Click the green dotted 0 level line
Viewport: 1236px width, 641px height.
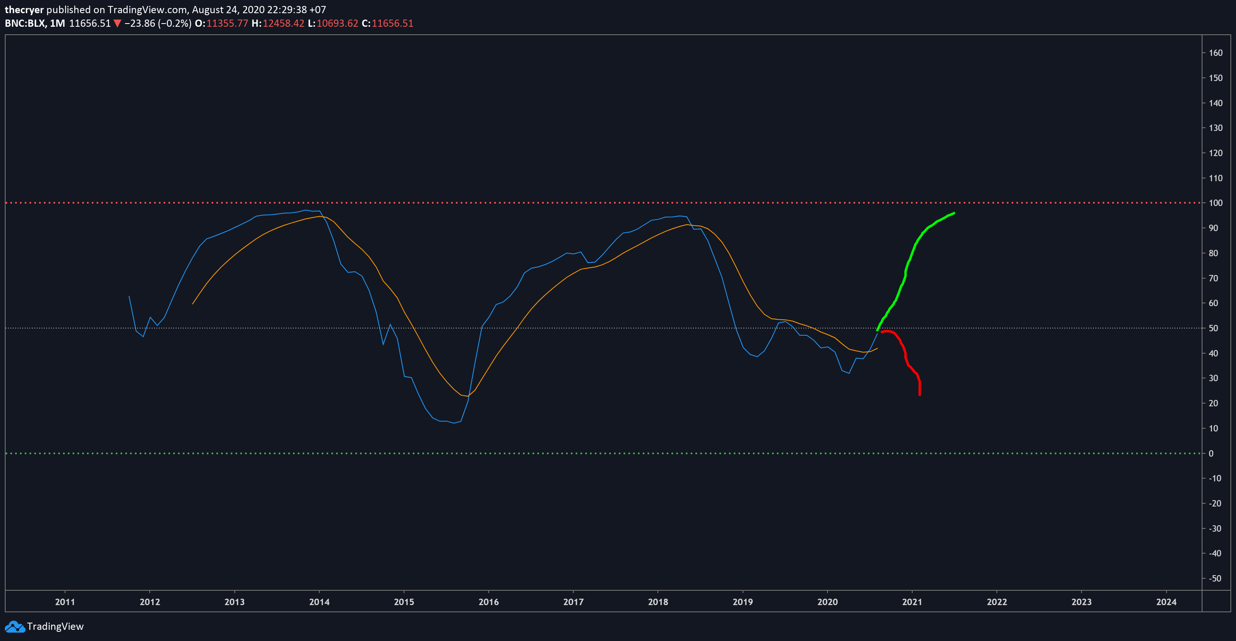(603, 453)
